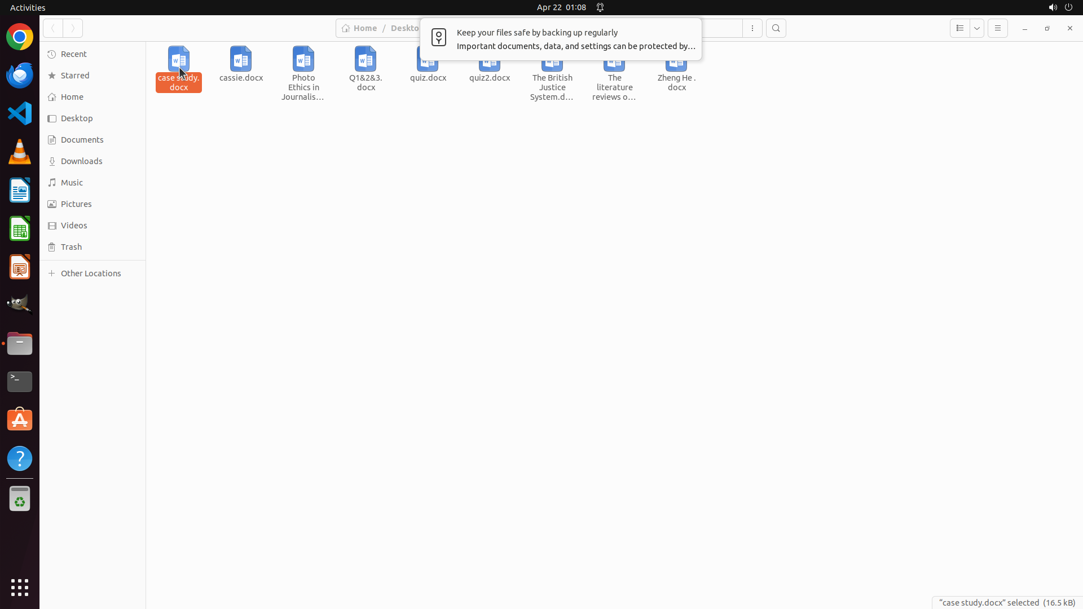Go forward with the next arrow
This screenshot has width=1083, height=609.
73,28
